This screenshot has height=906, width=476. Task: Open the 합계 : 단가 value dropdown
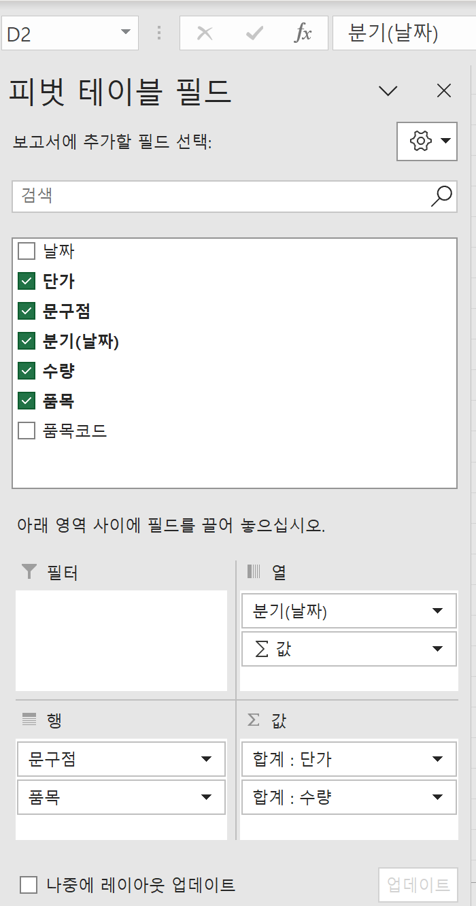(x=437, y=759)
